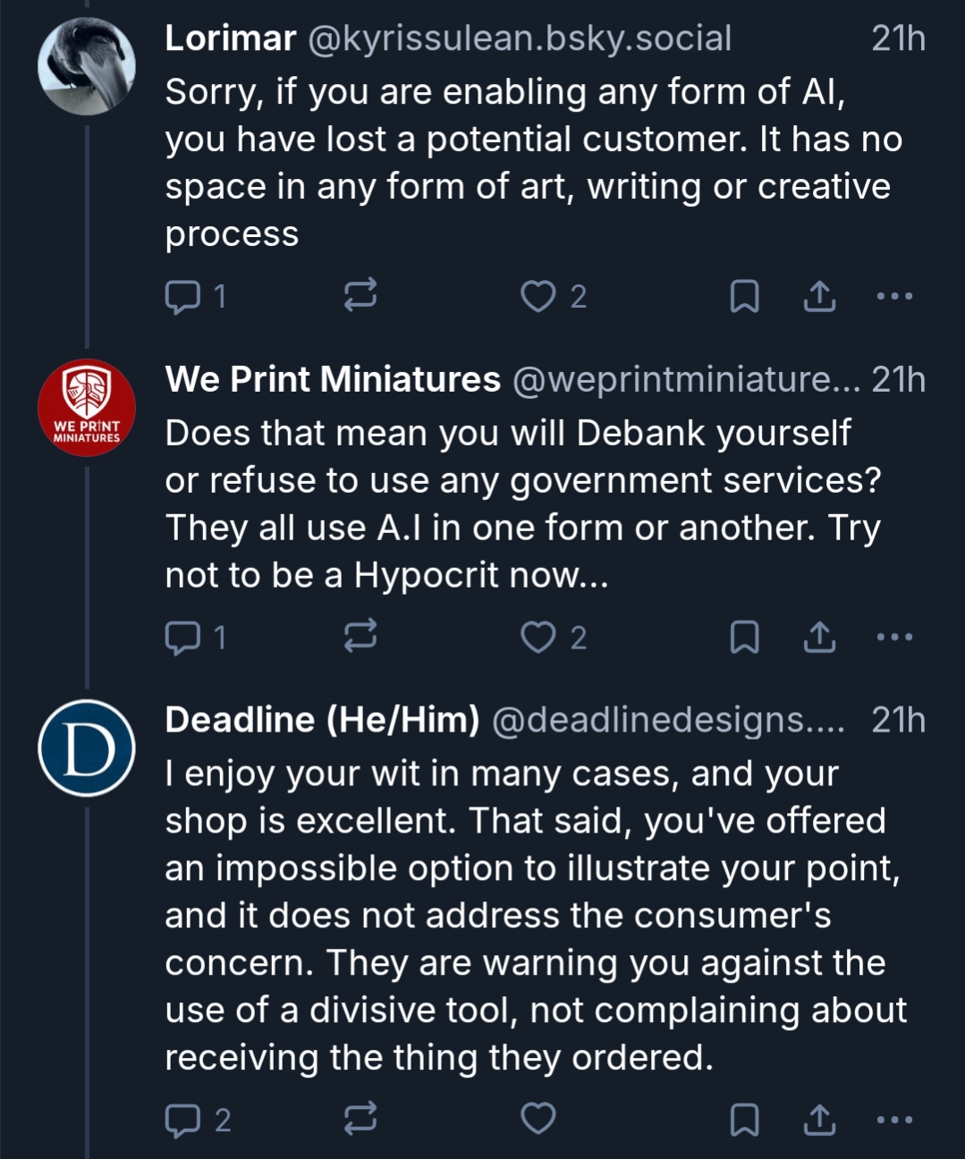Open Deadline (He/Him) profile name
965x1159 pixels.
pyautogui.click(x=322, y=720)
